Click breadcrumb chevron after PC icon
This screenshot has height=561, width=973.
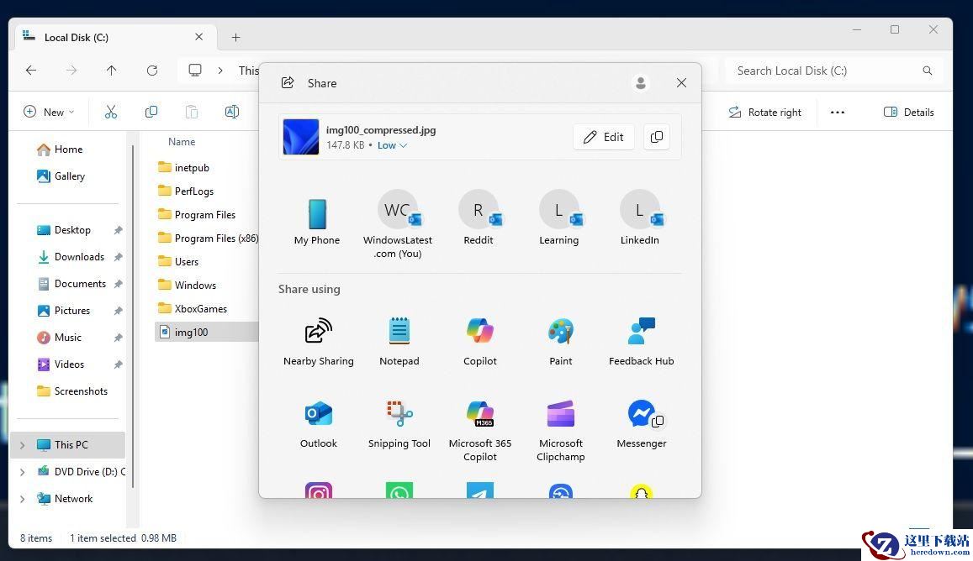(220, 71)
